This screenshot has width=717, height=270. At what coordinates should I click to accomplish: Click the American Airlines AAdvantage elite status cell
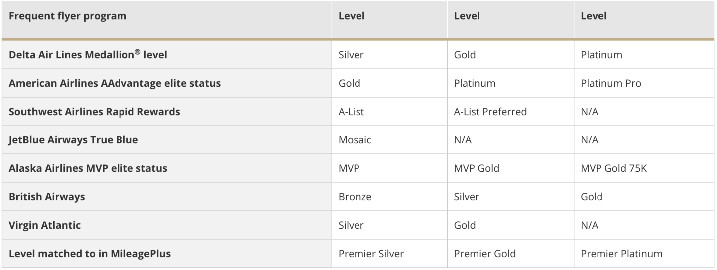click(115, 83)
